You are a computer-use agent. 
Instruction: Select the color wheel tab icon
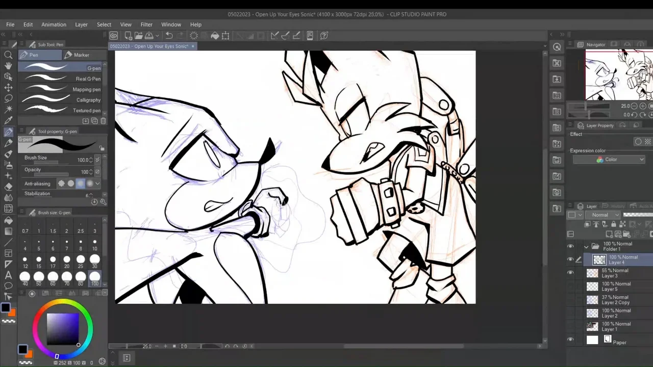click(x=32, y=294)
